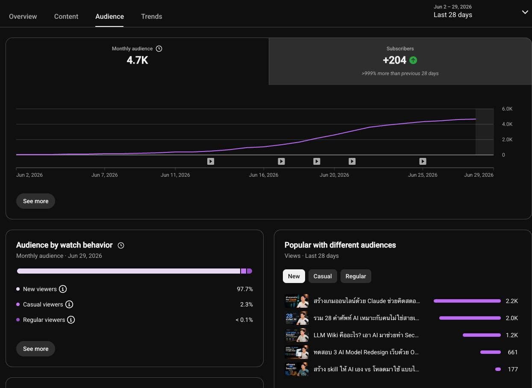Select the Casual audience filter chip
This screenshot has height=388, width=532.
(323, 276)
